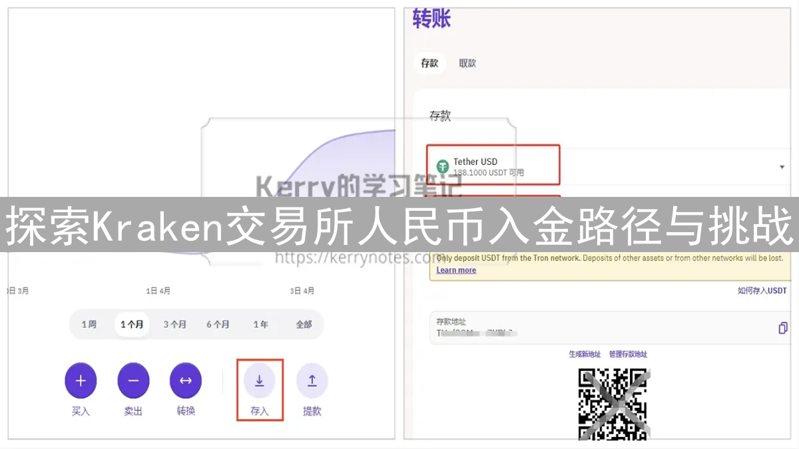The width and height of the screenshot is (799, 449).
Task: Click the 管理存款地址 link
Action: (628, 355)
